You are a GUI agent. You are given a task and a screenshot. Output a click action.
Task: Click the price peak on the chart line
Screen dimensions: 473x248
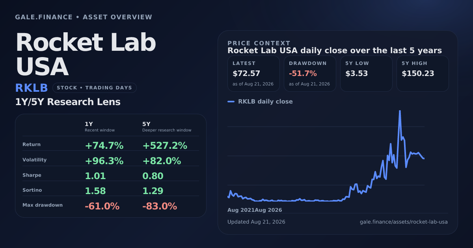point(400,111)
